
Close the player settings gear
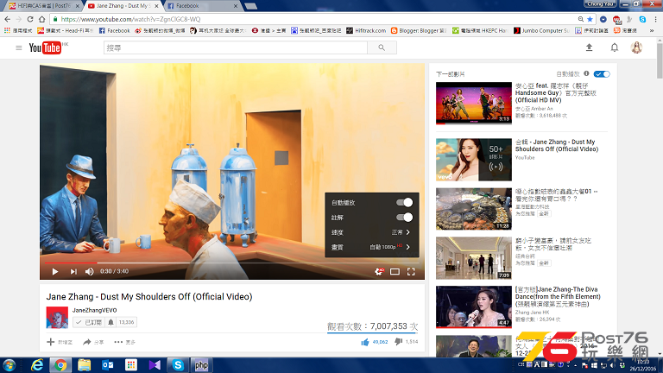click(x=379, y=271)
